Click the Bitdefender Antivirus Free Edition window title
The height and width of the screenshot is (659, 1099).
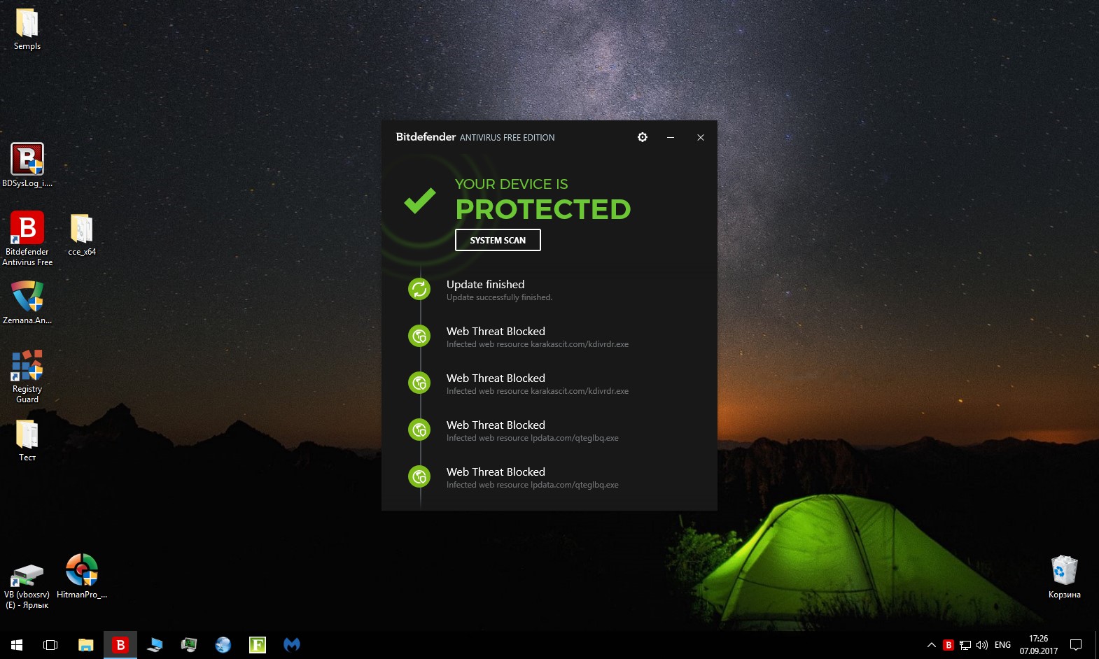[x=475, y=137]
